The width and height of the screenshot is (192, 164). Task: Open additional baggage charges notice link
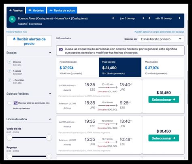[159, 32]
